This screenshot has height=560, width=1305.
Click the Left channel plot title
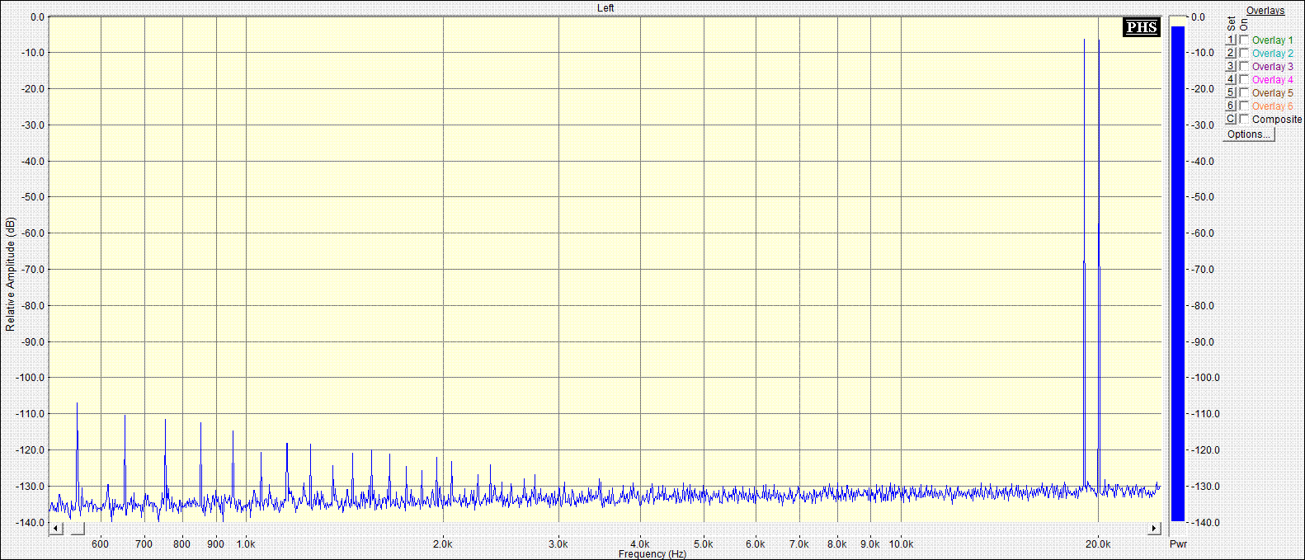click(x=605, y=7)
